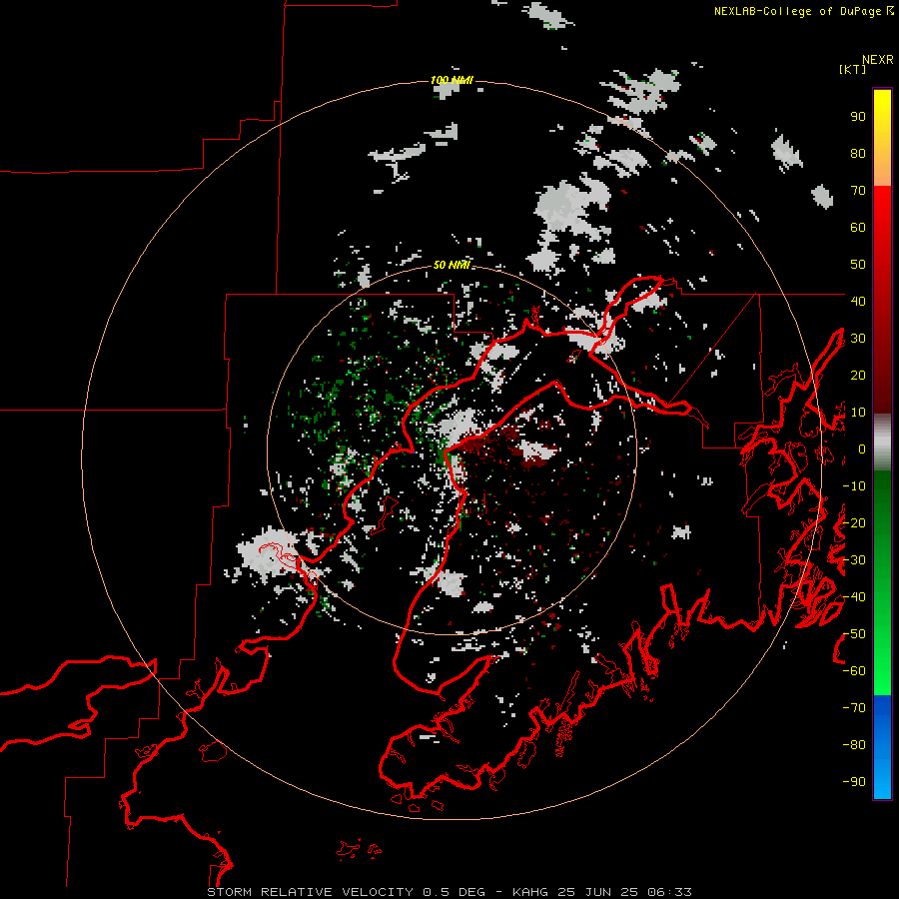Select the -30 value on velocity scale
The image size is (899, 899).
point(854,560)
